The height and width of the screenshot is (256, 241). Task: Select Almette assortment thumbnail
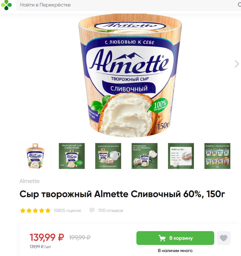[217, 156]
